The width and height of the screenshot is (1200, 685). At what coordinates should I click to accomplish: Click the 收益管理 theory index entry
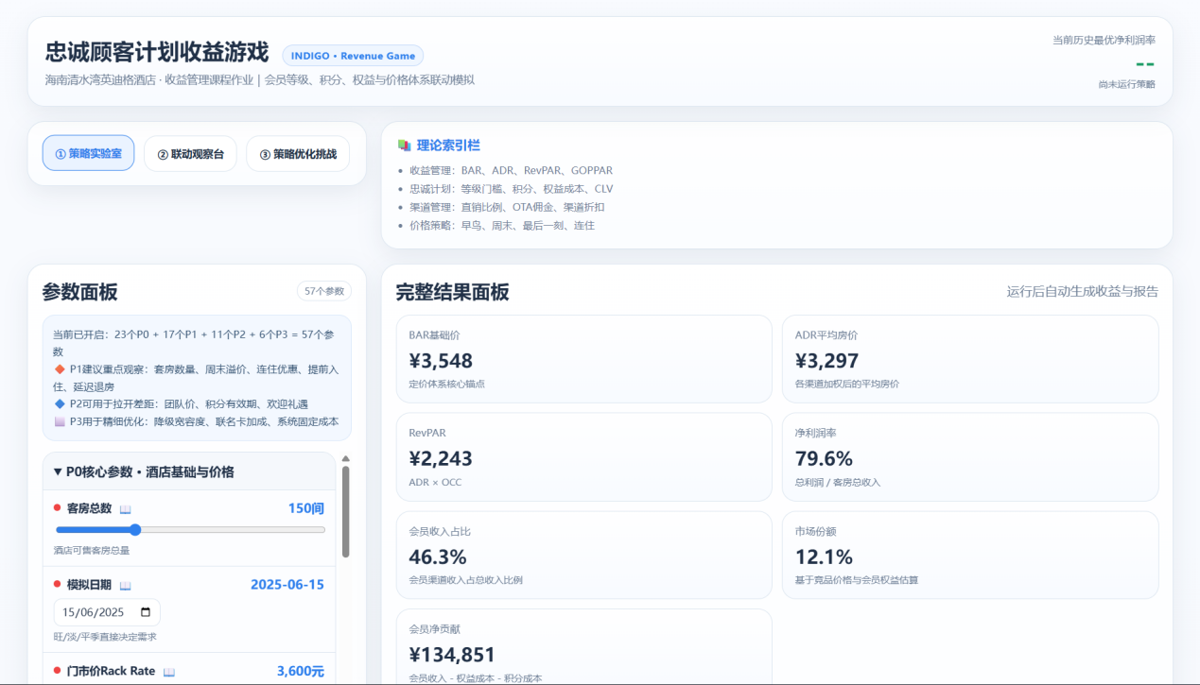pyautogui.click(x=511, y=171)
